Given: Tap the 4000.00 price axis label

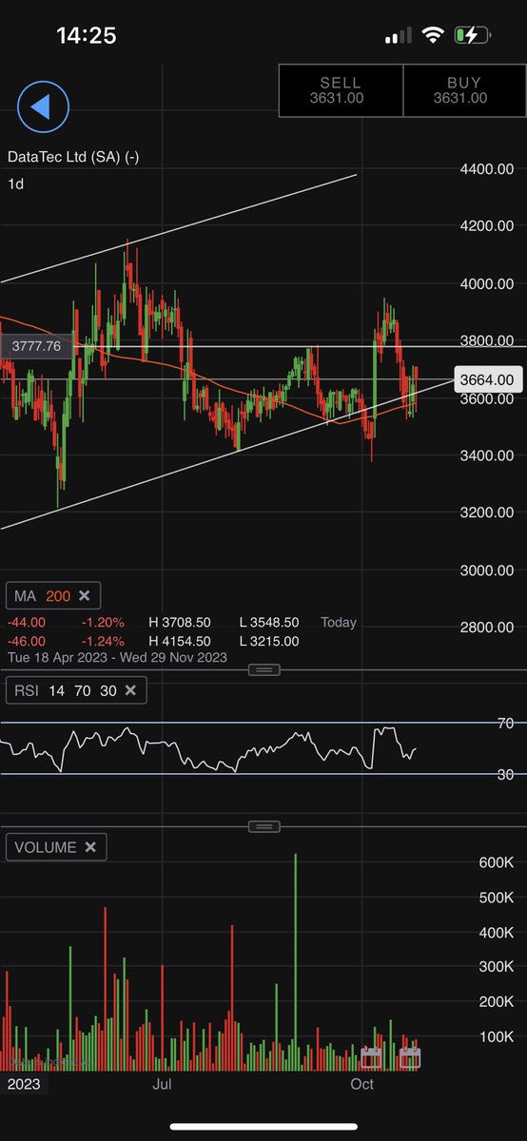Looking at the screenshot, I should click(x=487, y=283).
